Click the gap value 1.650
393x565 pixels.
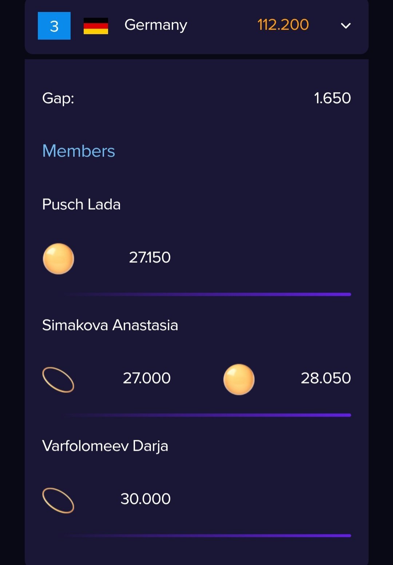tap(332, 98)
